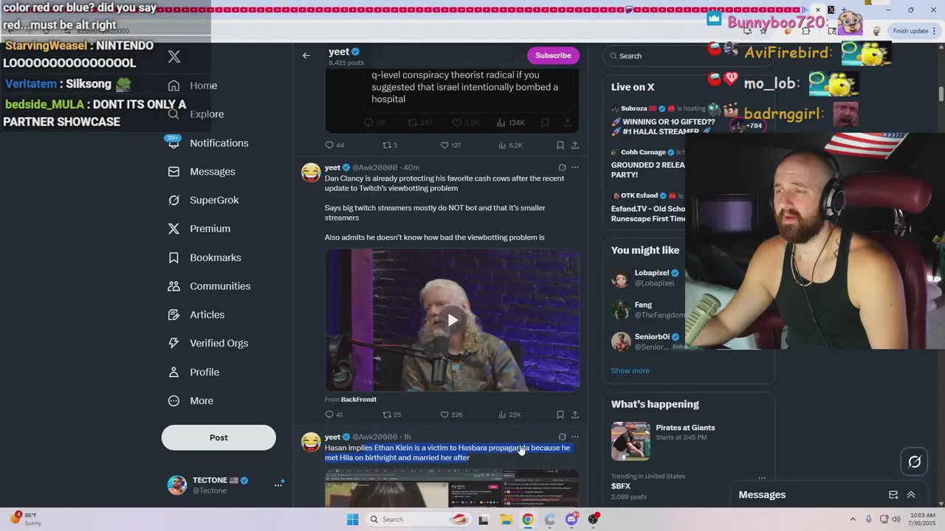Open Windows Start menu

[x=353, y=519]
